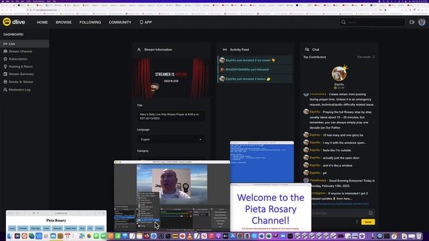
Task: Open the This month contributors filter
Action: click(x=366, y=57)
